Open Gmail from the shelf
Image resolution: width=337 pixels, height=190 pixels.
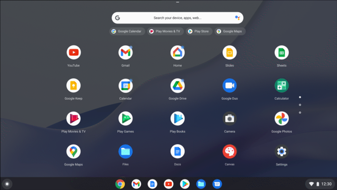pyautogui.click(x=136, y=184)
